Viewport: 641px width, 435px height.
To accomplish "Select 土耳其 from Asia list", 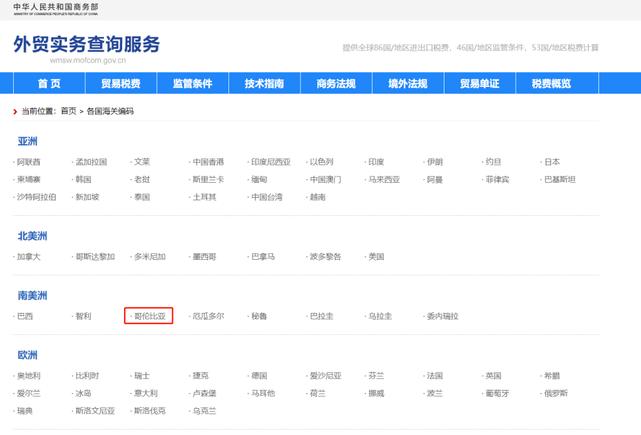I will click(205, 197).
